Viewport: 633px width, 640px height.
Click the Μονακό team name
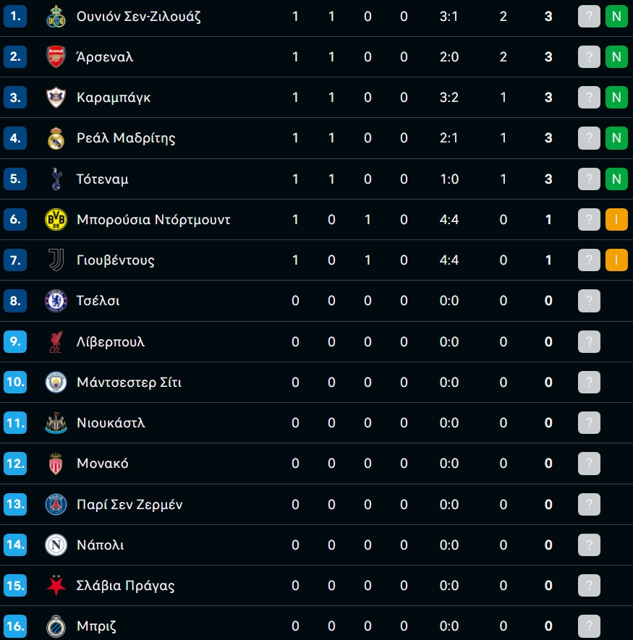(x=102, y=464)
